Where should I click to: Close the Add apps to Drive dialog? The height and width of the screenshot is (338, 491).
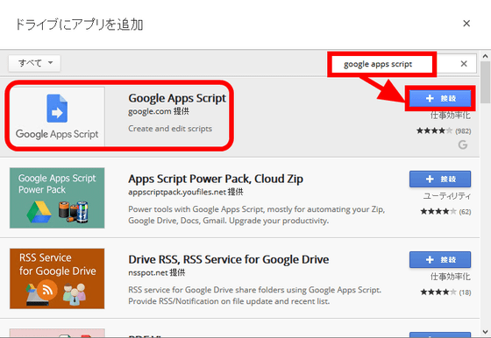click(466, 24)
